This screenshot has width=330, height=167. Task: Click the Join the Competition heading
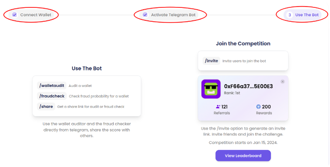tap(243, 43)
